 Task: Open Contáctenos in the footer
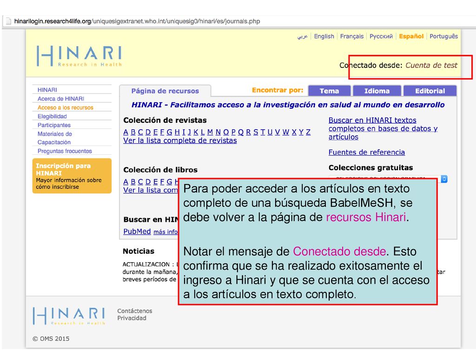click(x=135, y=311)
